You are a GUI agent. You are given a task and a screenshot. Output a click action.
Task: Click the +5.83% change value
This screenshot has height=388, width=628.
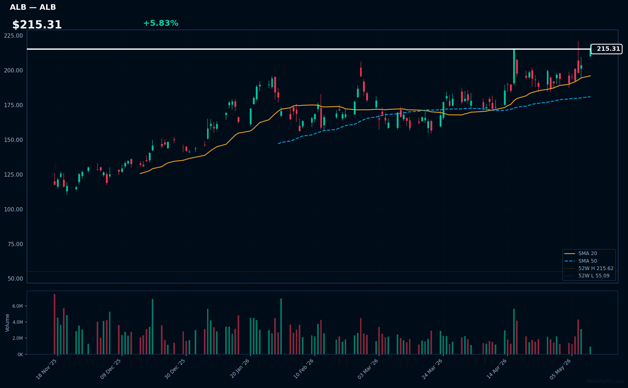tap(161, 23)
